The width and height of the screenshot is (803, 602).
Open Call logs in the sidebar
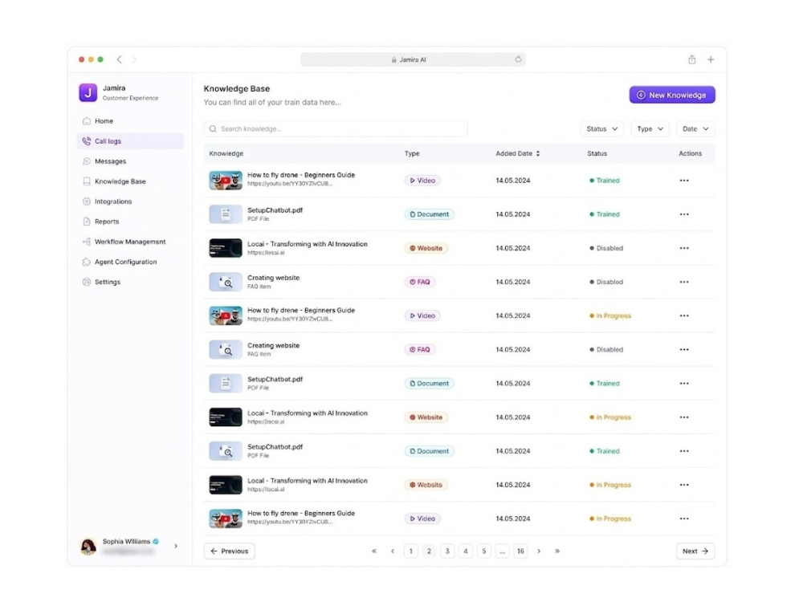point(130,141)
